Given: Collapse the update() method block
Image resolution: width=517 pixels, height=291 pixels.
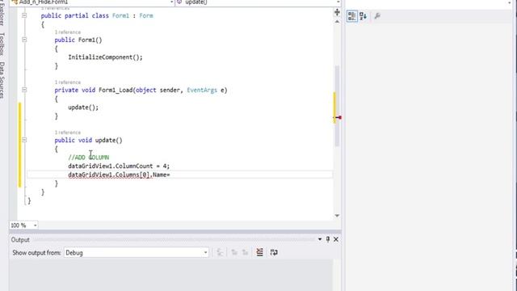Looking at the screenshot, I should 24,140.
